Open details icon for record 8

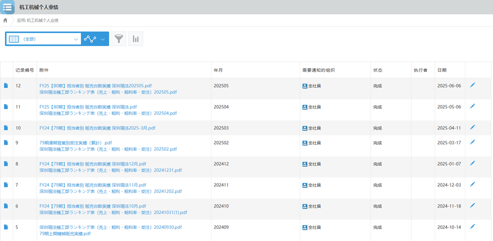click(6, 164)
